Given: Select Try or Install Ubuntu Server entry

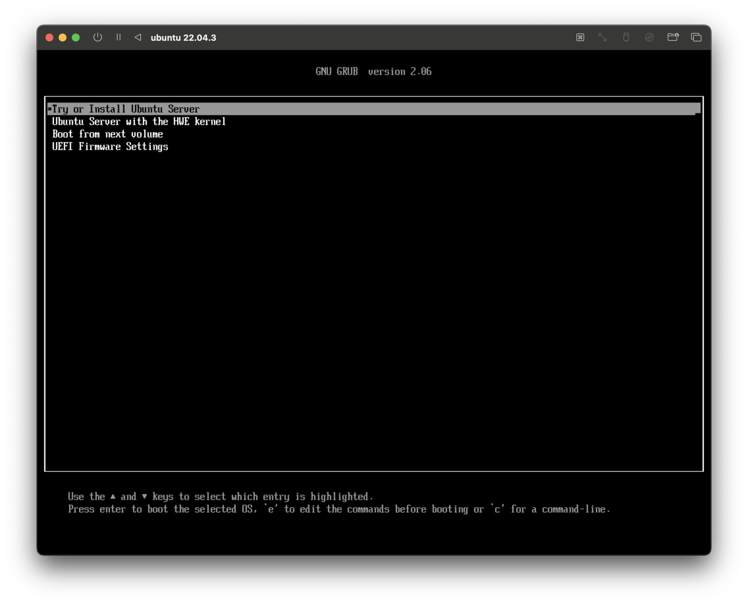Looking at the screenshot, I should tap(374, 109).
